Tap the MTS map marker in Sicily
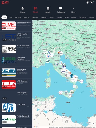The height and width of the screenshot is (128, 96). 70,95
